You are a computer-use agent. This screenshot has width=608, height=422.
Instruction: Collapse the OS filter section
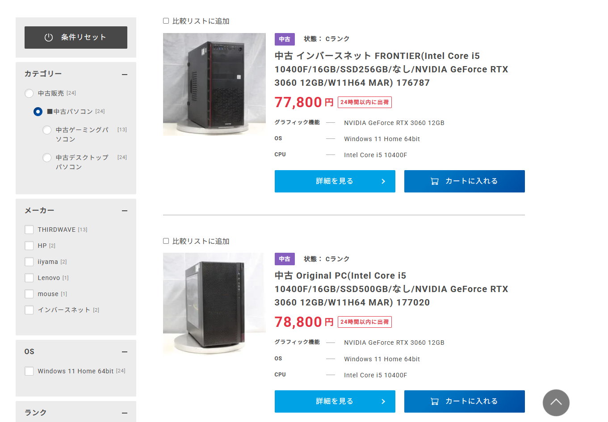tap(125, 352)
